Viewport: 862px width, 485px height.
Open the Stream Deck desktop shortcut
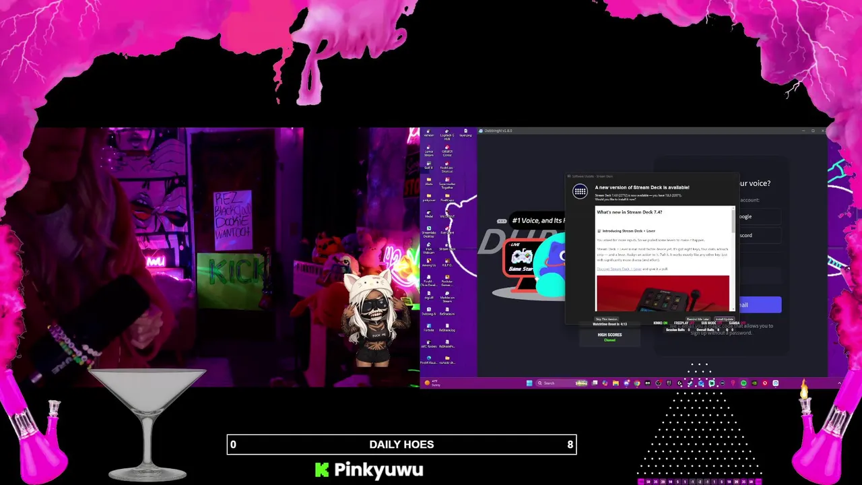click(447, 246)
